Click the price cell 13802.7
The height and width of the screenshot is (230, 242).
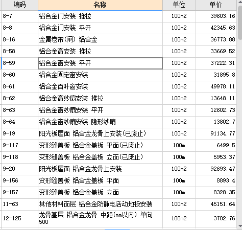click(216, 122)
